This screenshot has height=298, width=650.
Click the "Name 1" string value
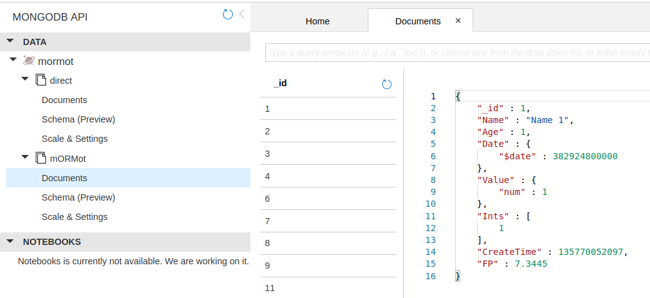coord(548,121)
